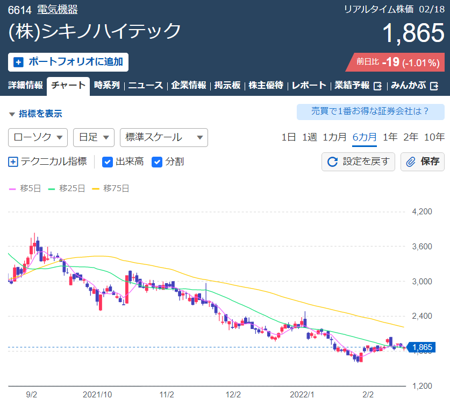
Task: Open the 株主優待 tab
Action: pyautogui.click(x=266, y=85)
